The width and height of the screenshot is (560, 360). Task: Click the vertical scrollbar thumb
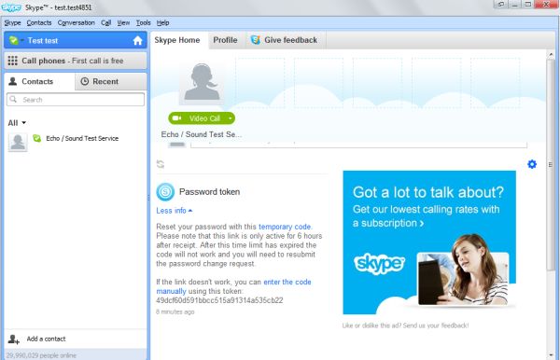(551, 164)
